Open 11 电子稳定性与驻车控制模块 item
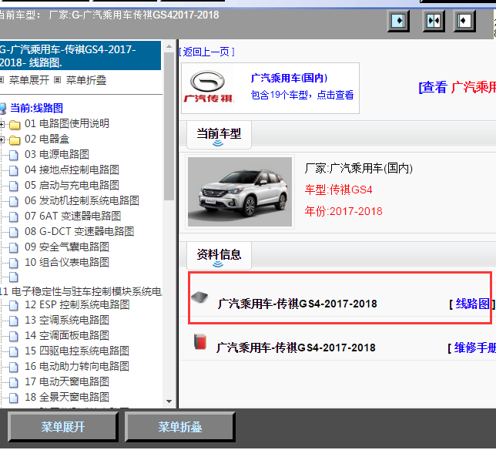Viewport: 496px width, 450px height. click(x=81, y=291)
